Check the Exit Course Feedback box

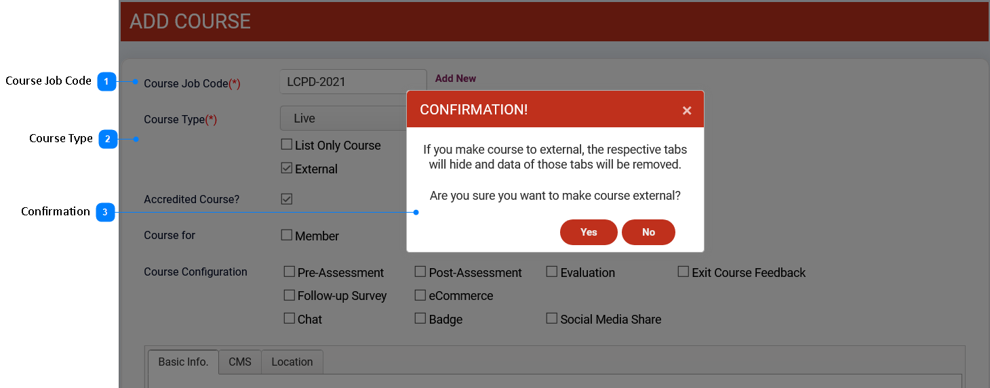tap(684, 272)
